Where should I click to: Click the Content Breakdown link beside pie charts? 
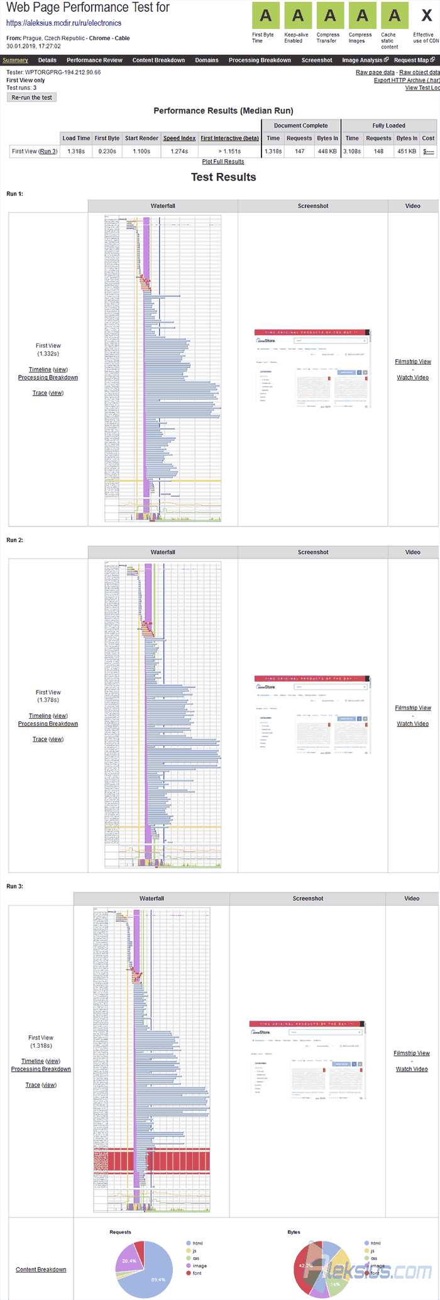pos(41,1270)
